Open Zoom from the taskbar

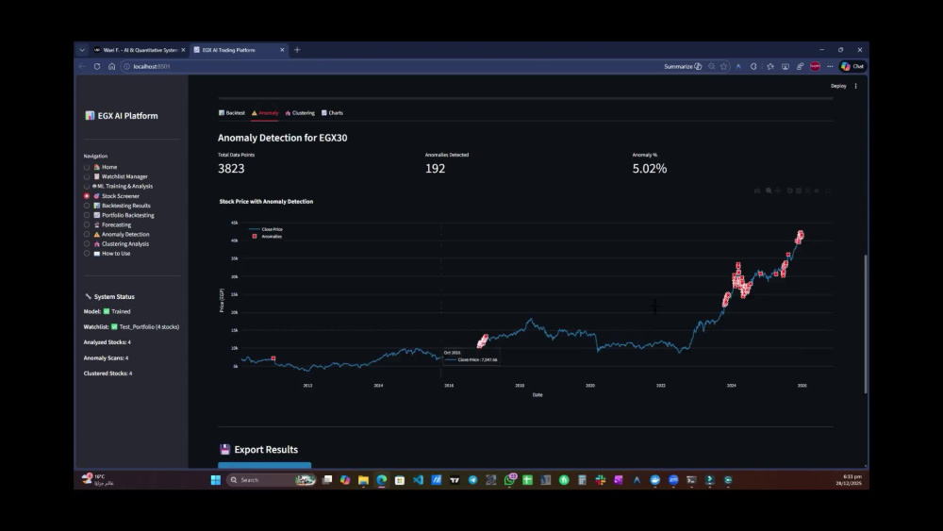point(673,480)
